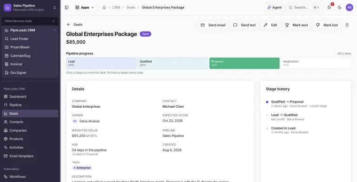Launch the Agent assistant
The height and width of the screenshot is (182, 357).
tap(274, 7)
